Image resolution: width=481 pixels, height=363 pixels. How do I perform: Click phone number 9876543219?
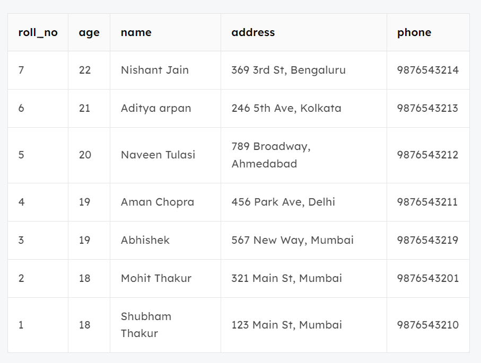[x=428, y=240]
